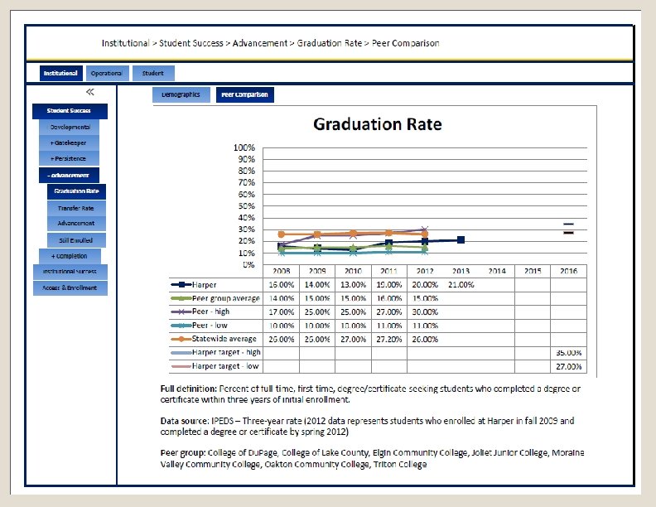Click the Advancement breadcrumb link
This screenshot has height=507, width=656.
point(260,43)
